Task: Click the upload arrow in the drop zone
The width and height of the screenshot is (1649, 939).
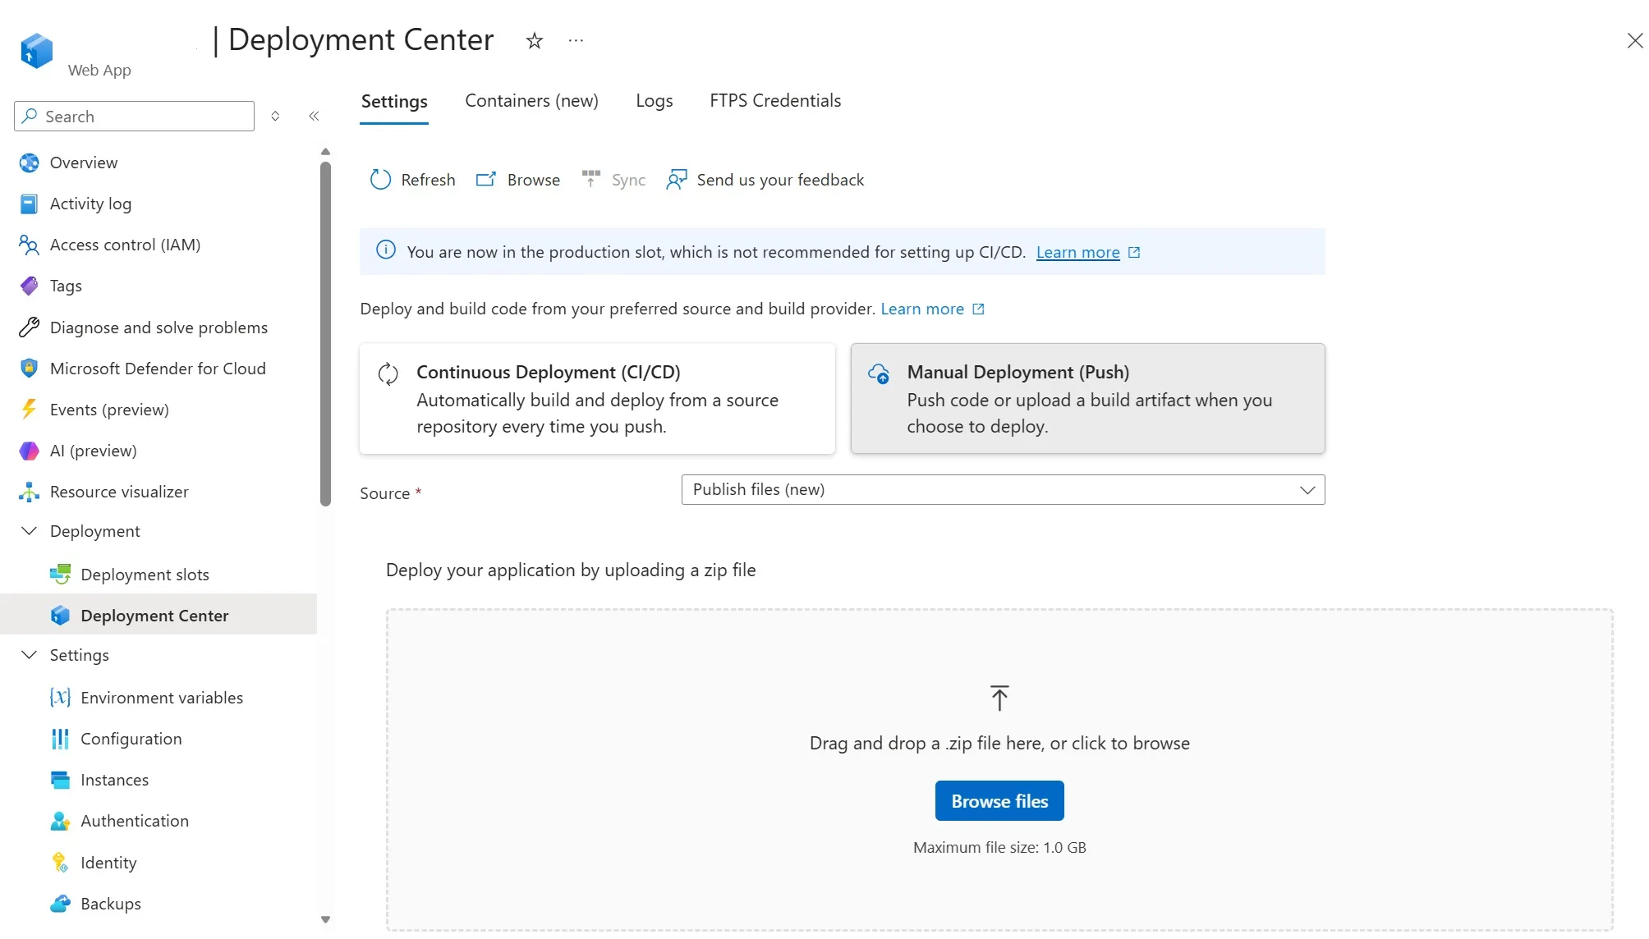Action: [999, 698]
